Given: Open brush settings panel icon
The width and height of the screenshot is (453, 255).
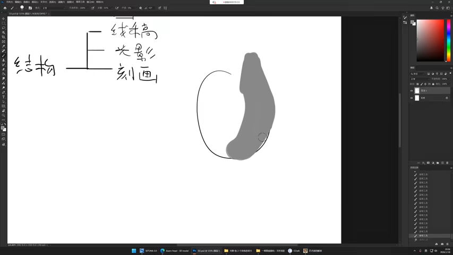Looking at the screenshot, I should 30,8.
